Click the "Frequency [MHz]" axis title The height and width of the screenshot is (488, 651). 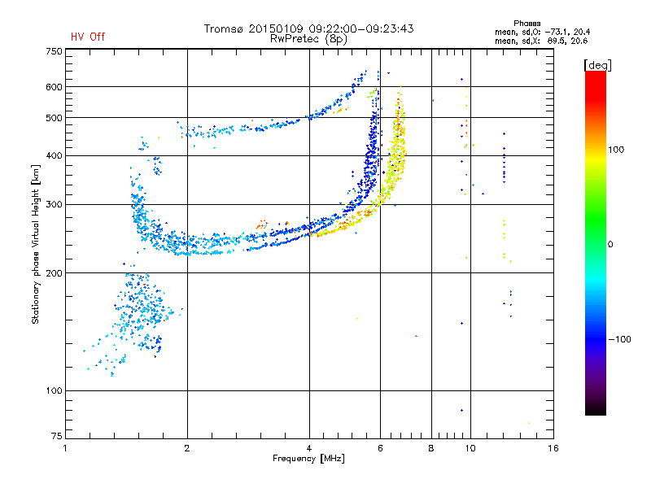tap(308, 458)
